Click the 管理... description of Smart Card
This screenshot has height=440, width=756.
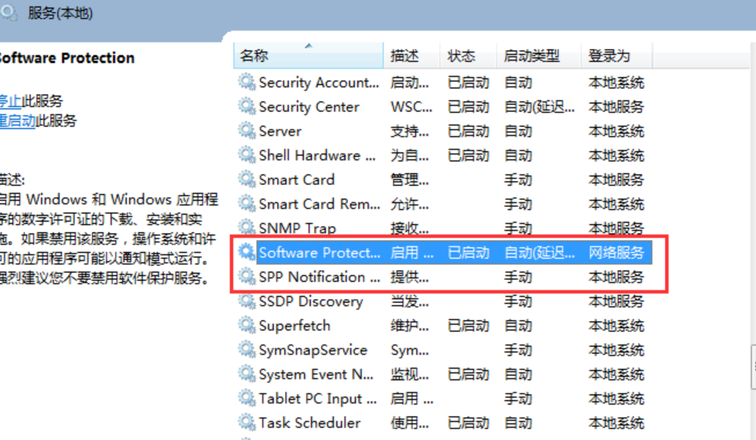(410, 179)
